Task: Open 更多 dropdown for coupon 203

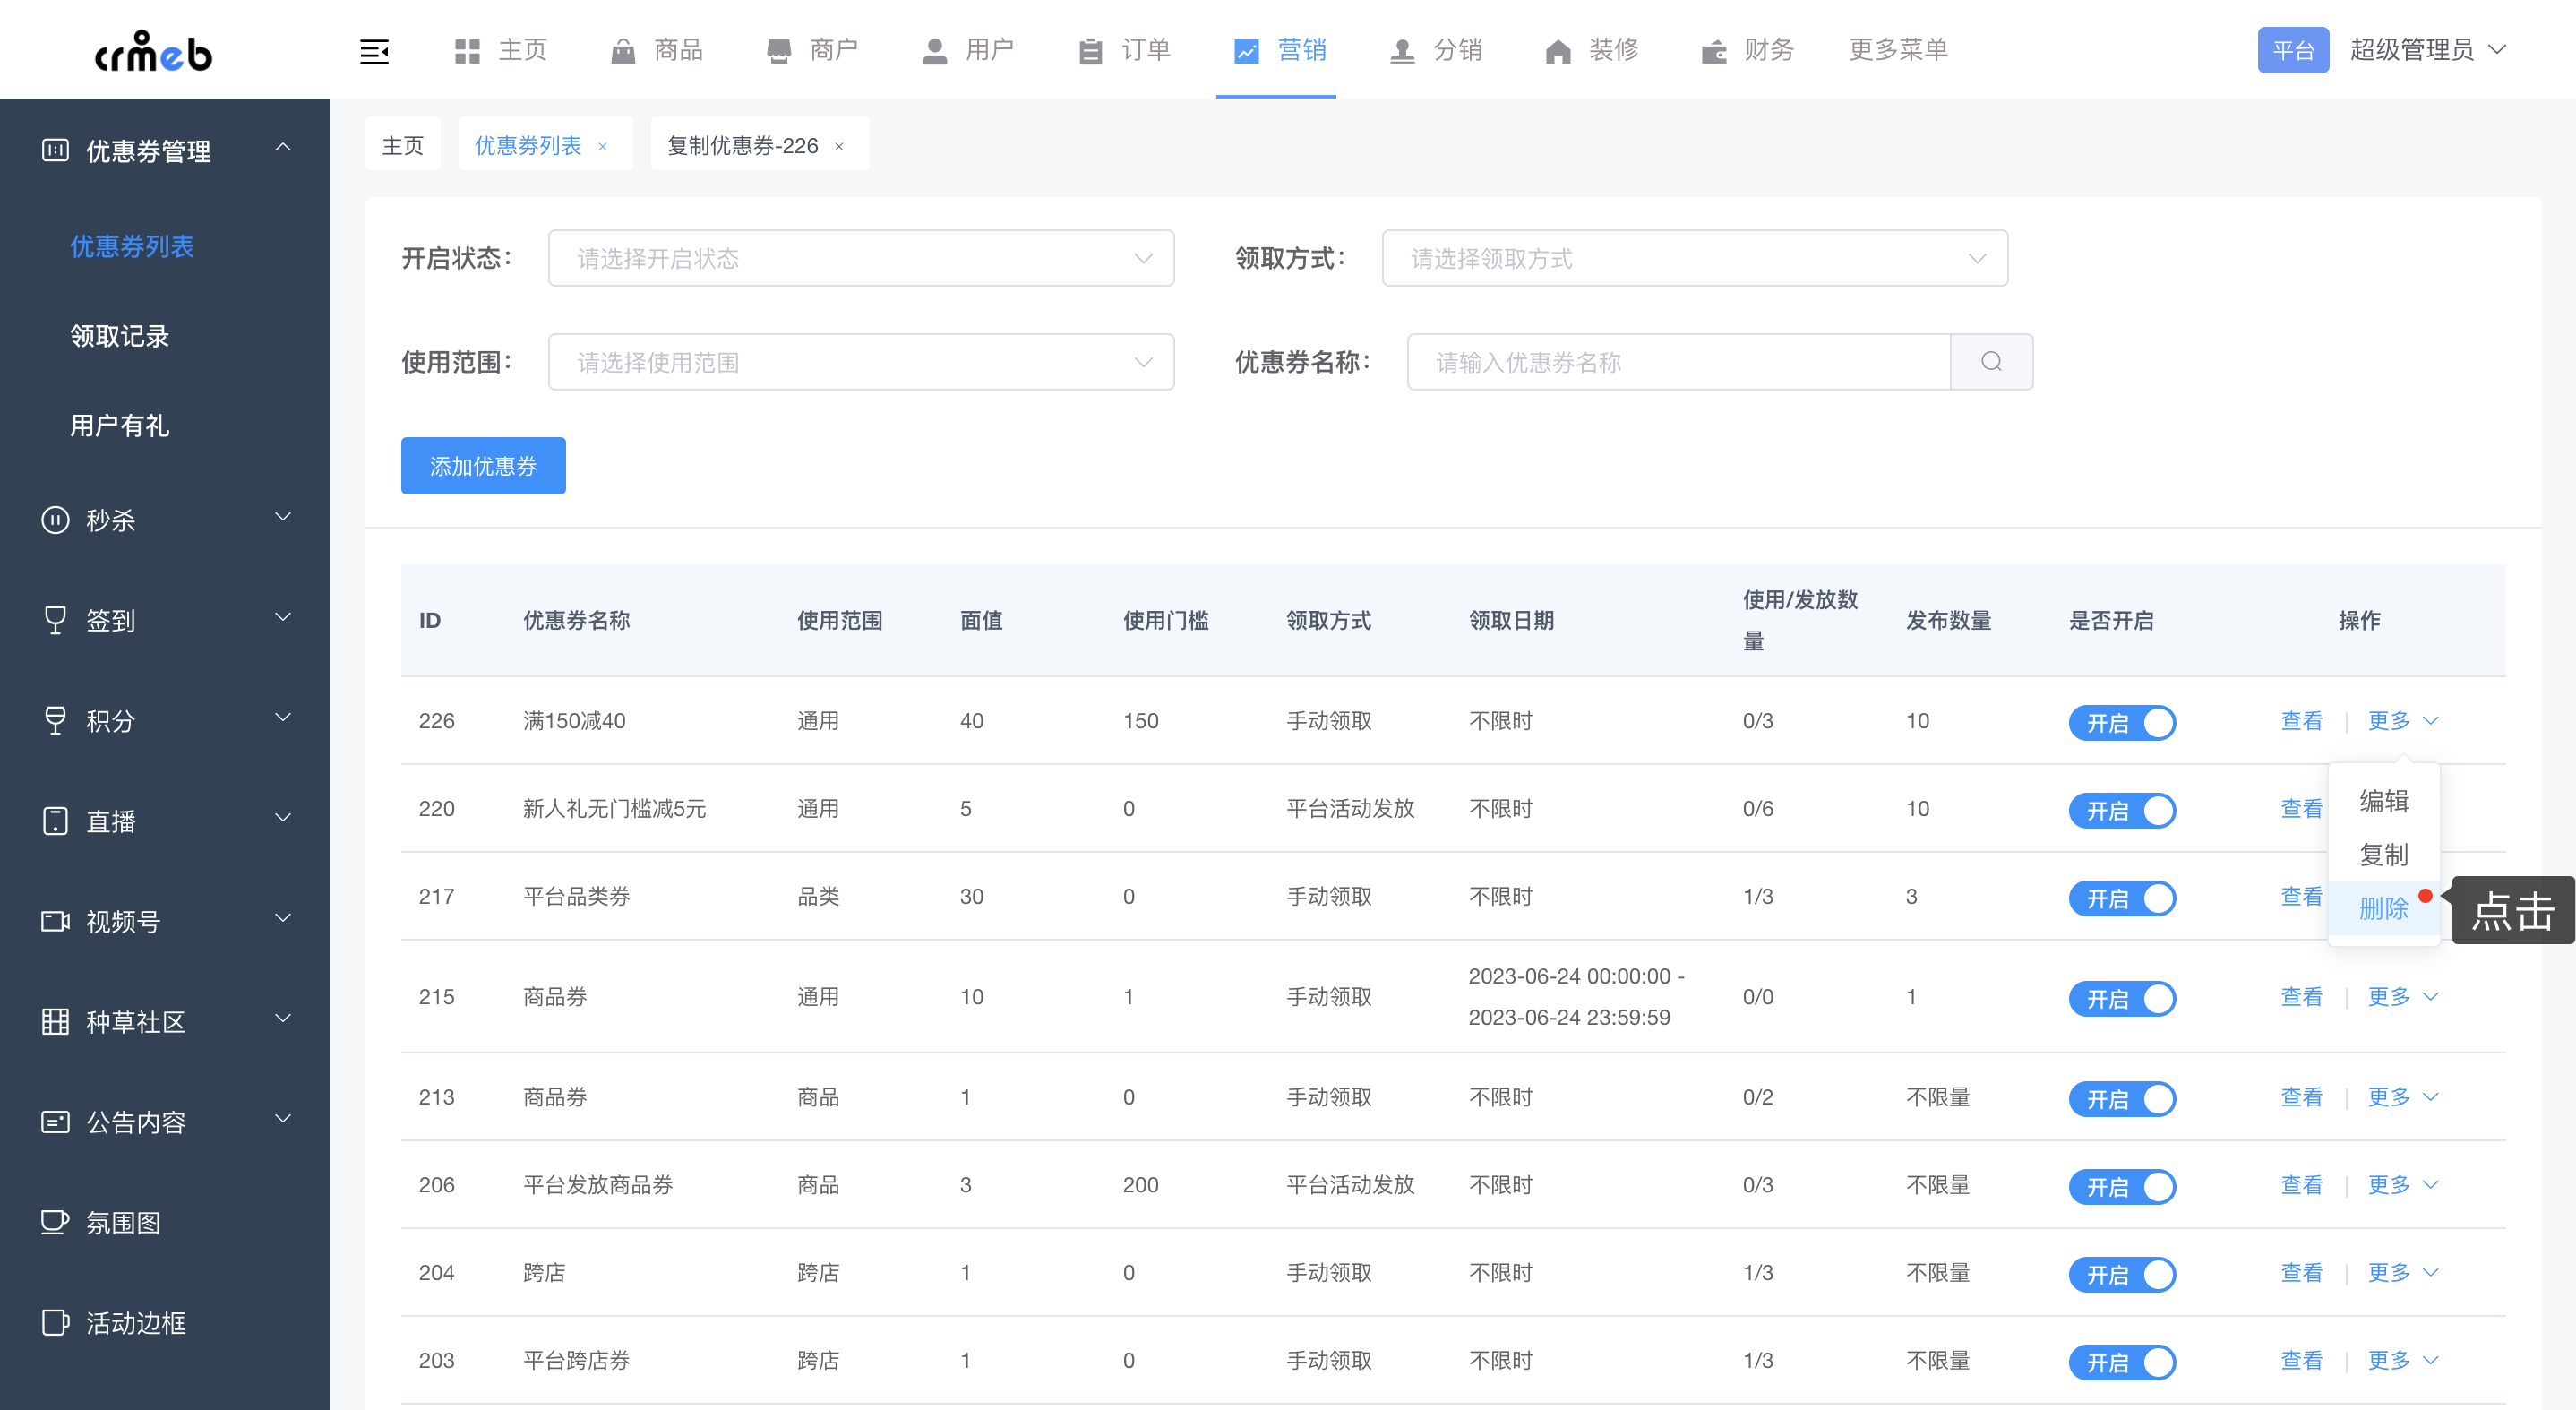Action: [x=2403, y=1361]
